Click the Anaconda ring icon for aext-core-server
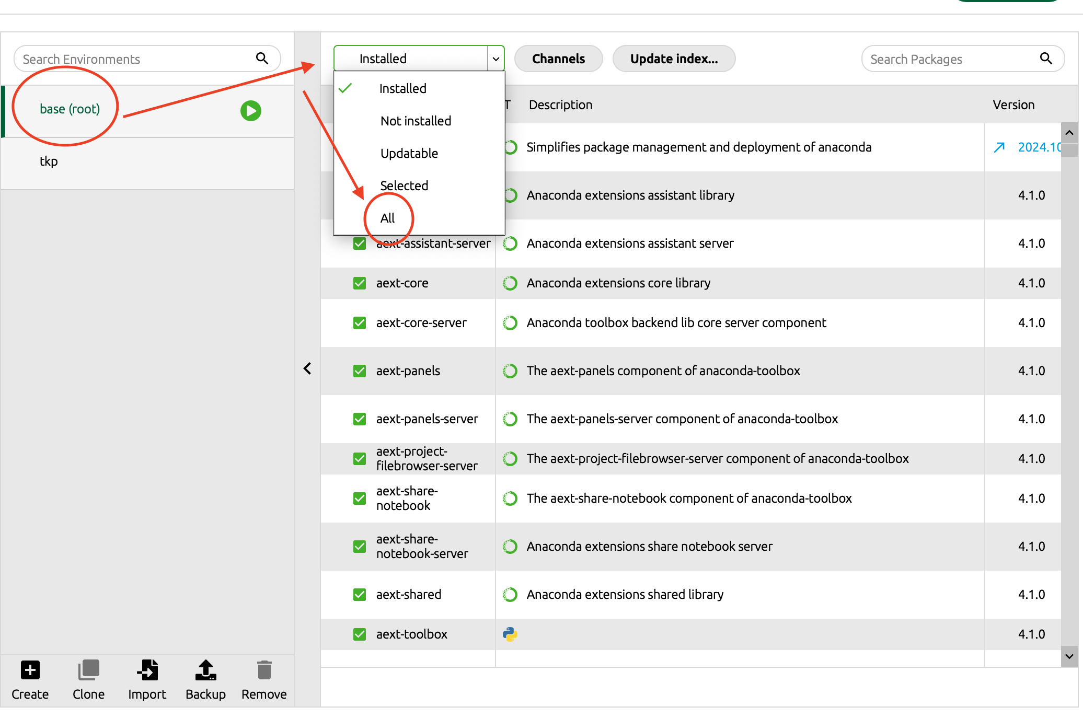 click(x=510, y=323)
